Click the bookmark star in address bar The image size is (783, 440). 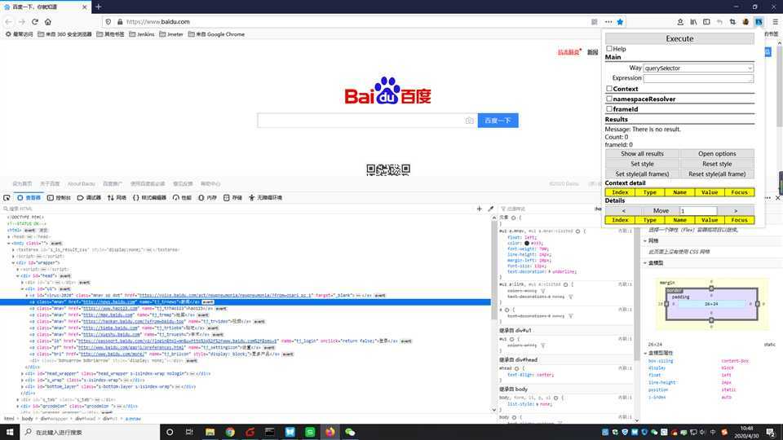point(620,22)
